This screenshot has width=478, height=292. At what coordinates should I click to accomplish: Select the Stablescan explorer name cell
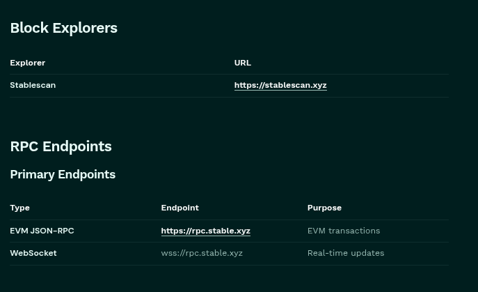[x=33, y=85]
